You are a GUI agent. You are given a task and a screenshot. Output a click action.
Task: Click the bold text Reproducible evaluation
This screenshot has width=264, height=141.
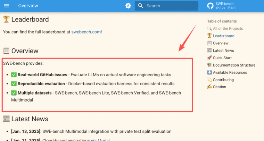[x=41, y=83]
